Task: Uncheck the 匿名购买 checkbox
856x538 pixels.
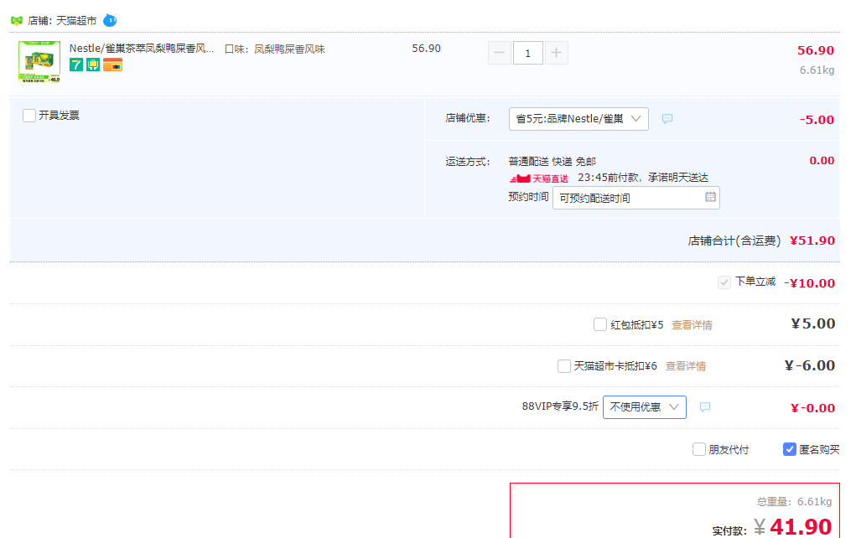Action: pos(790,449)
